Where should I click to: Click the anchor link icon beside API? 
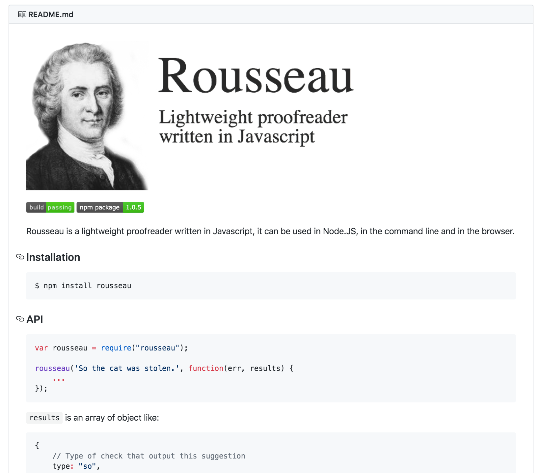point(20,319)
